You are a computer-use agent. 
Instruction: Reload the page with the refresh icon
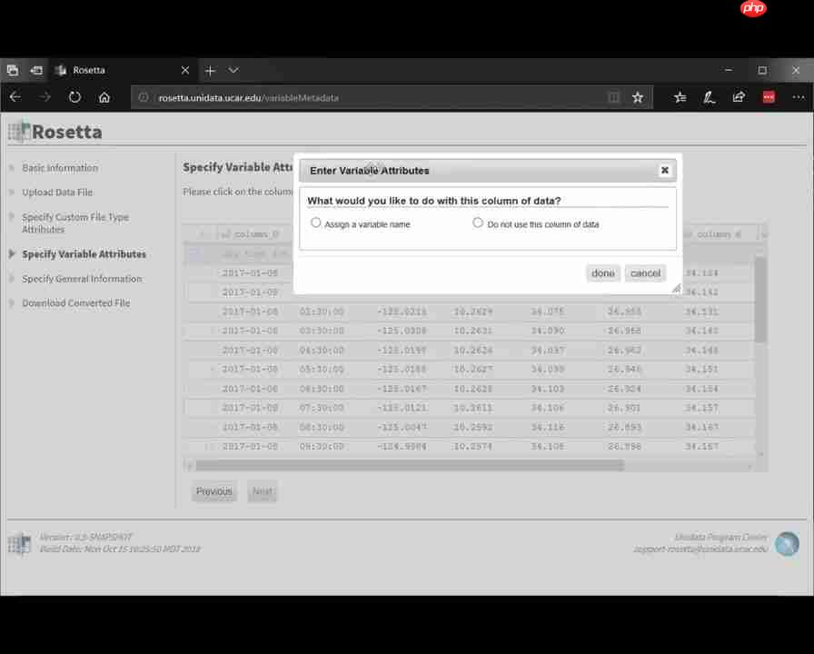click(74, 97)
